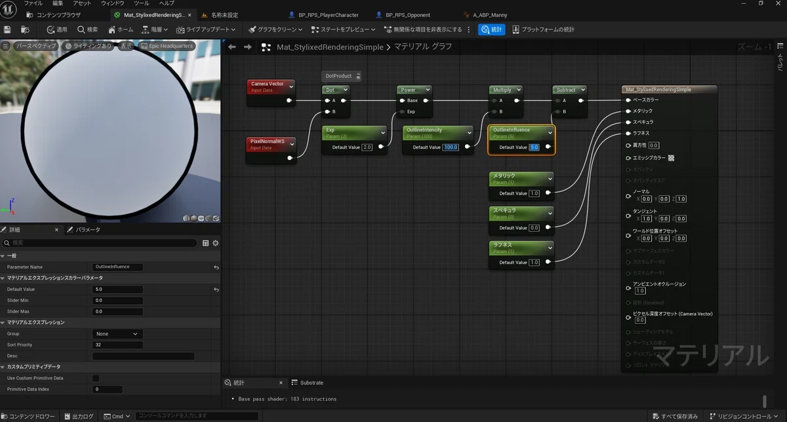Image resolution: width=787 pixels, height=422 pixels.
Task: Click the ホーム home toolbar button
Action: point(120,29)
